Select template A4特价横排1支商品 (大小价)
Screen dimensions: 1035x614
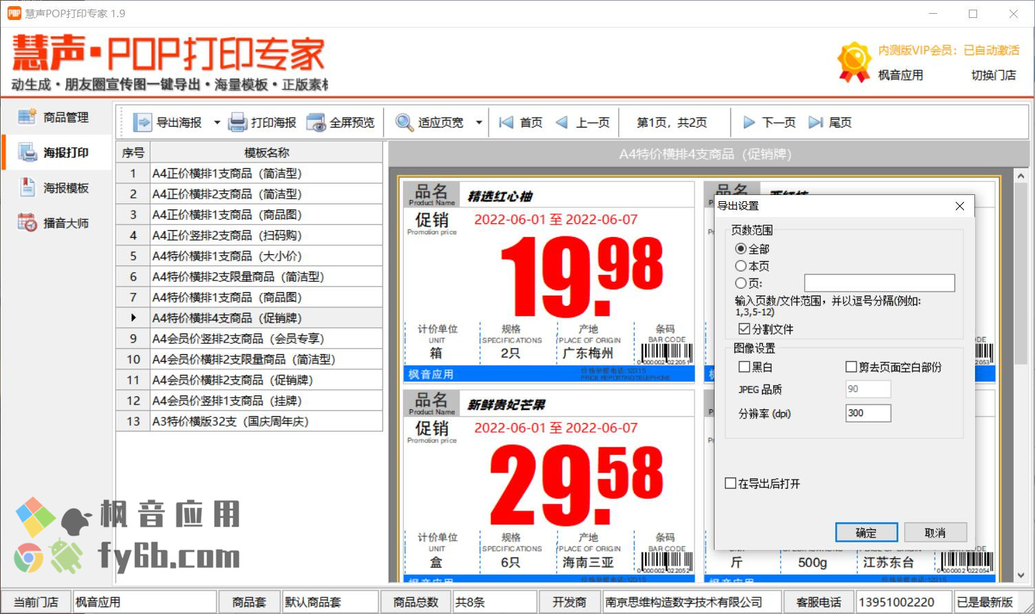[x=266, y=256]
